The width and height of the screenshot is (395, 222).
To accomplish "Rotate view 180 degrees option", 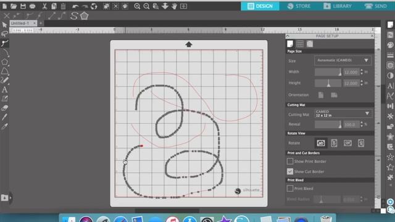I will [x=347, y=143].
